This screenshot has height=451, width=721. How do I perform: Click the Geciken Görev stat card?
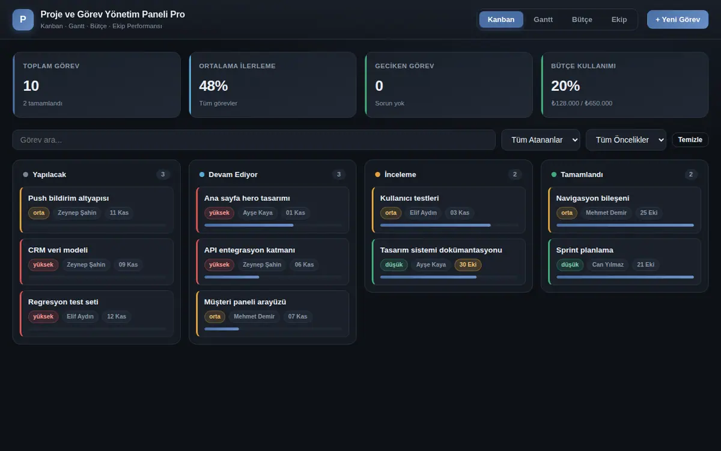449,85
